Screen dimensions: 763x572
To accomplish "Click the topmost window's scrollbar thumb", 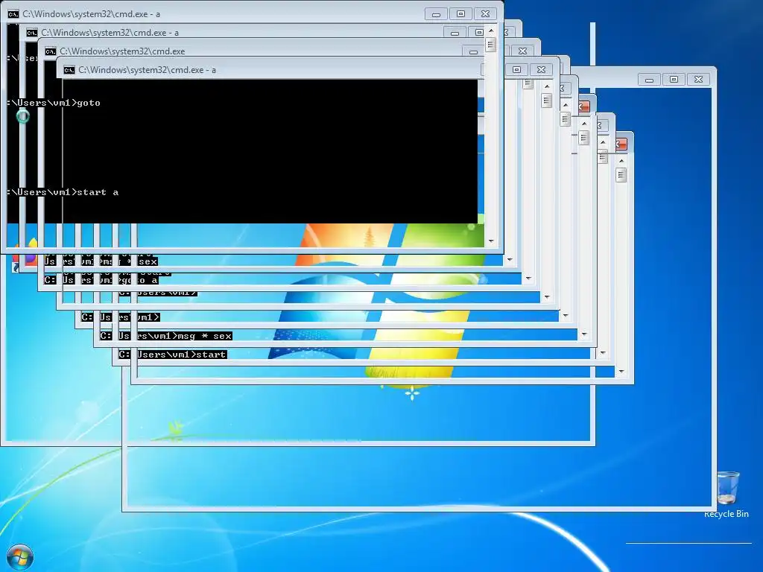I will pos(490,45).
